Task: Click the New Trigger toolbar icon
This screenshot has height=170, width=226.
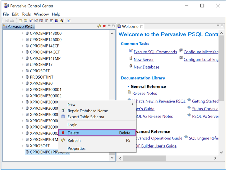Action: click(41, 20)
